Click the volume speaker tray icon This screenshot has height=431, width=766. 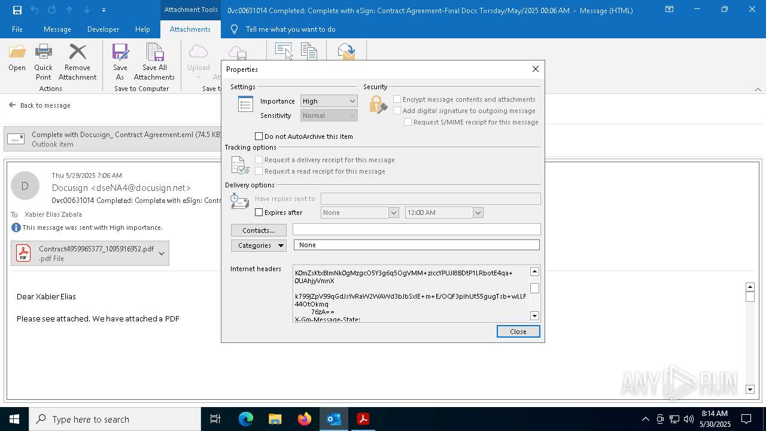pyautogui.click(x=689, y=419)
